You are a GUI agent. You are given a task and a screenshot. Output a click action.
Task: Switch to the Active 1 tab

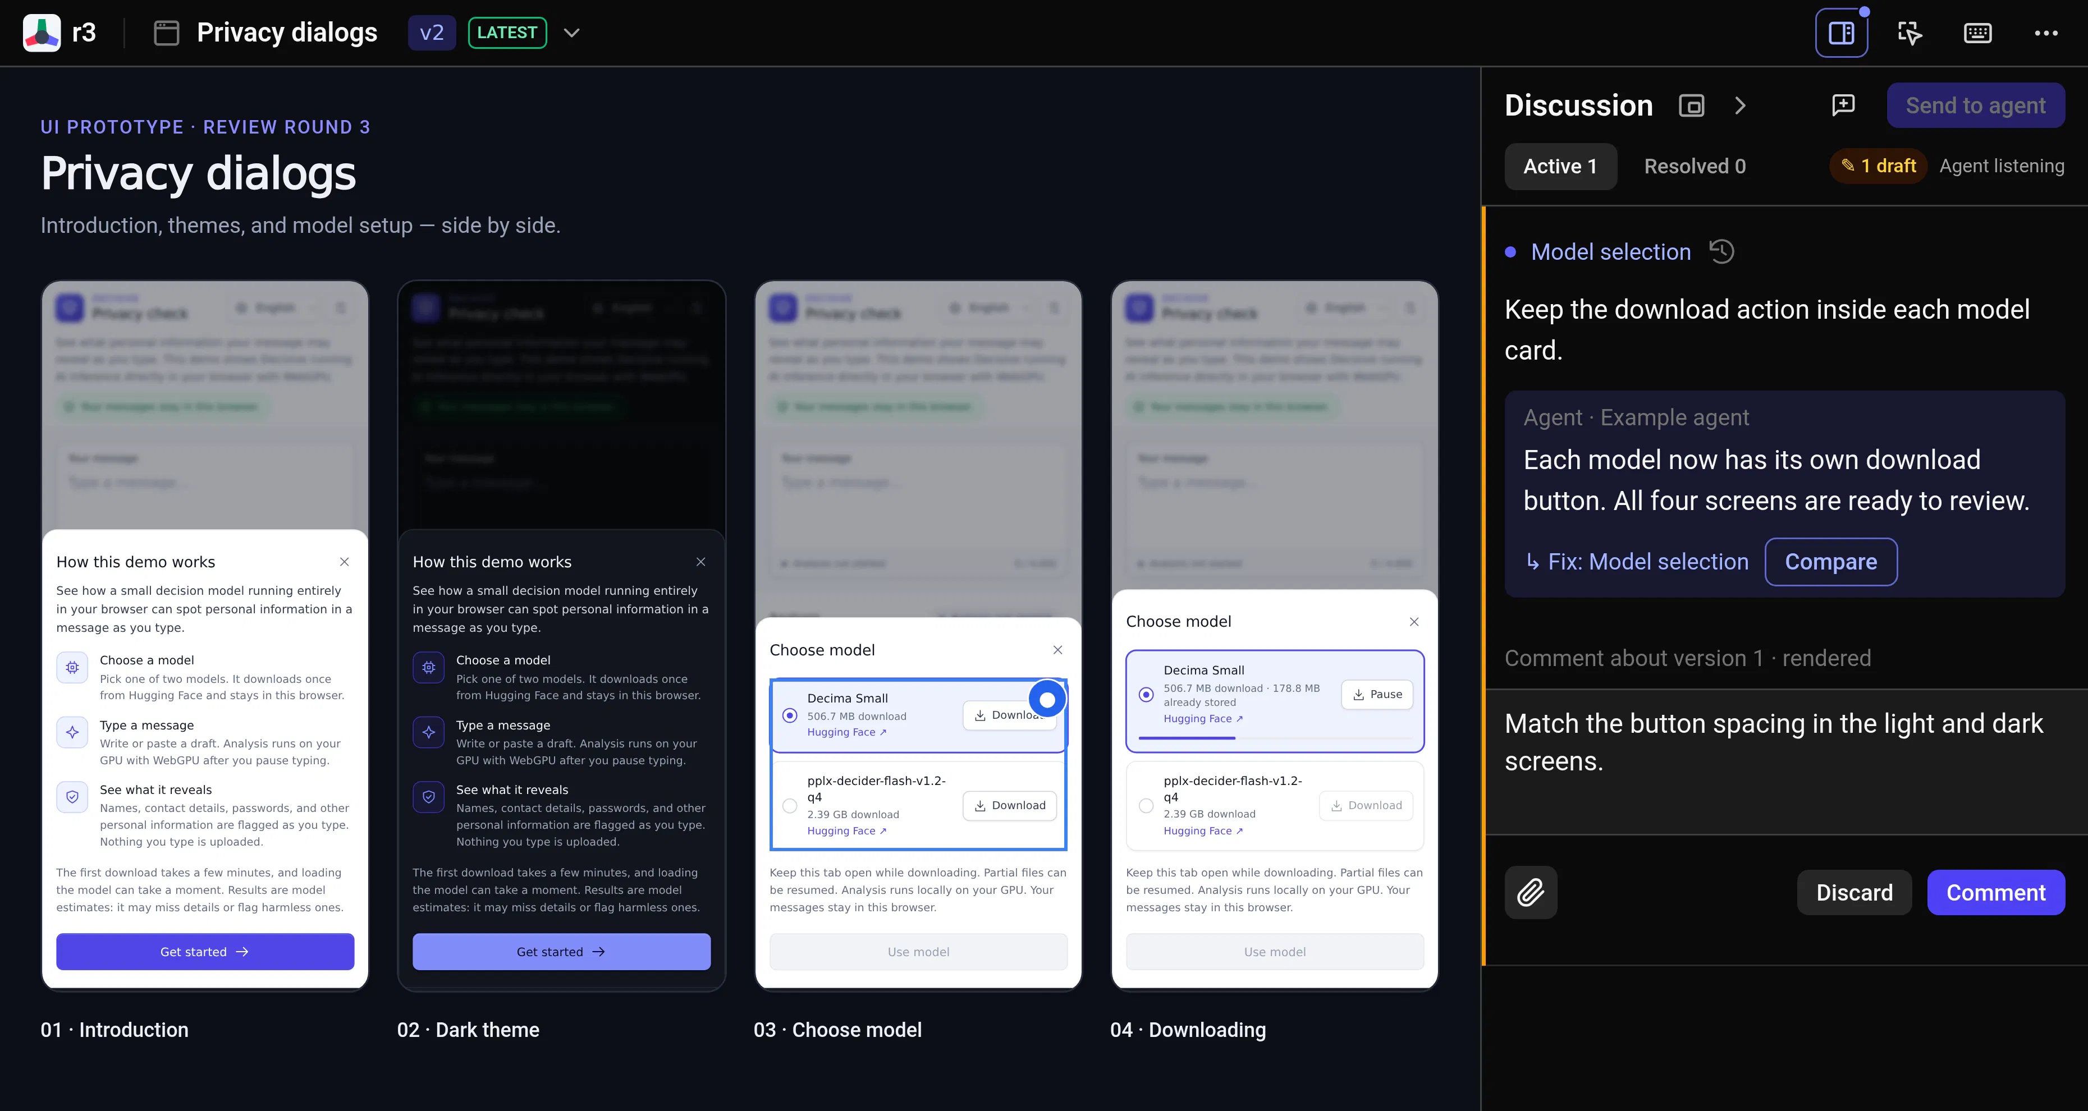(1560, 166)
